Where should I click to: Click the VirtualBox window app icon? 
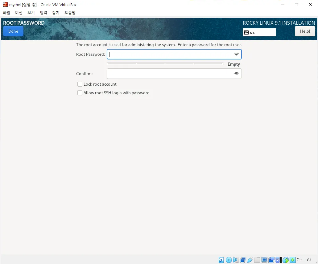pyautogui.click(x=5, y=4)
